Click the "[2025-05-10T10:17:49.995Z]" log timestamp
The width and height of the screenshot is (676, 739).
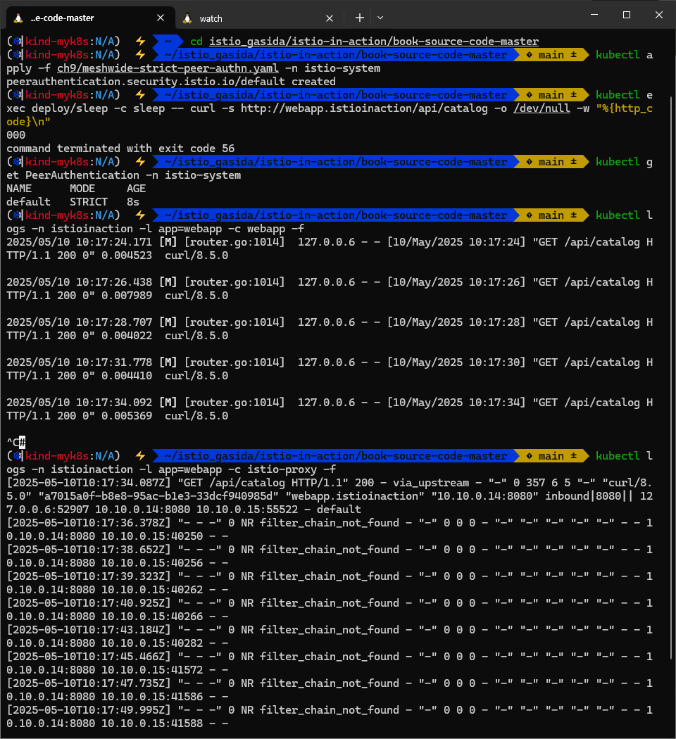(x=89, y=709)
